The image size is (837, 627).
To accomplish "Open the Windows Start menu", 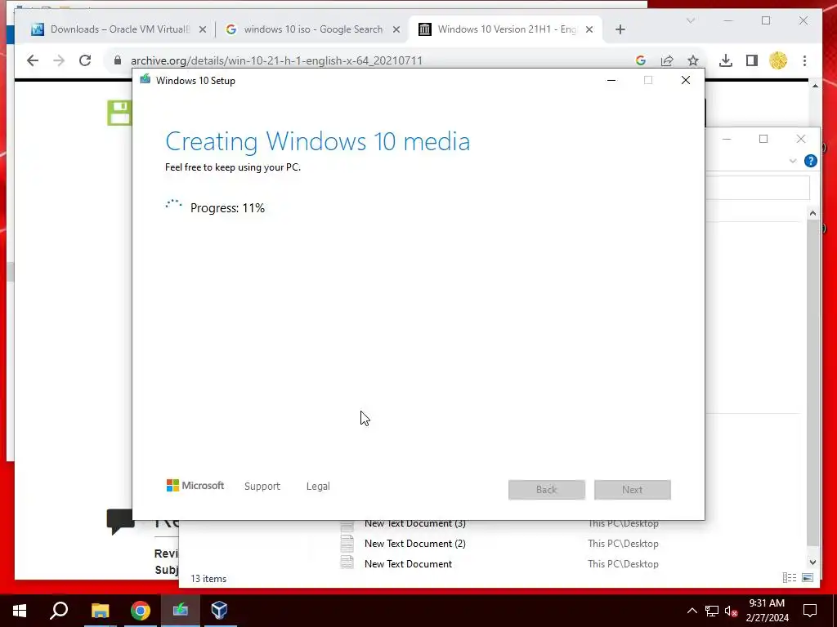I will 20,611.
